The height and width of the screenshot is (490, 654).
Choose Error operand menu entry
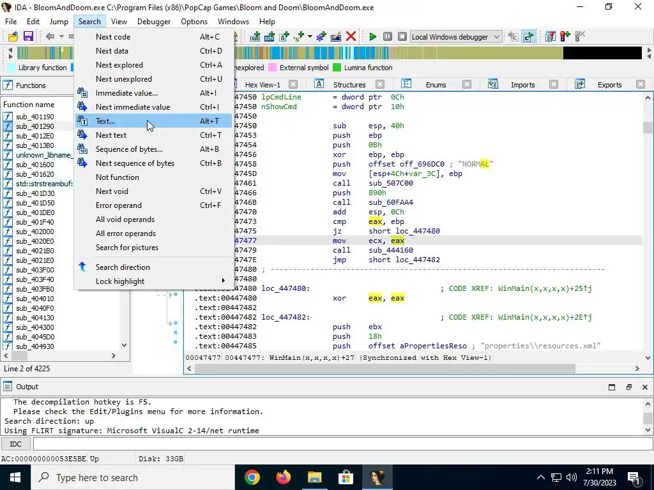[x=153, y=205]
